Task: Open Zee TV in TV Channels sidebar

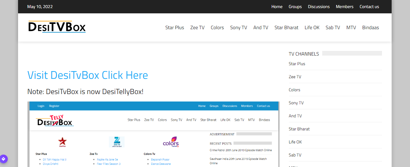Action: point(295,77)
